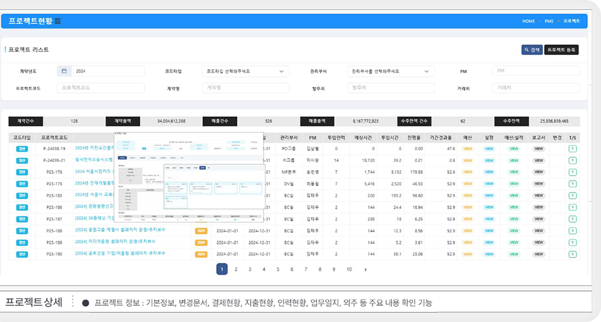
Task: Expand the 관리부서 select dropdown
Action: (391, 71)
